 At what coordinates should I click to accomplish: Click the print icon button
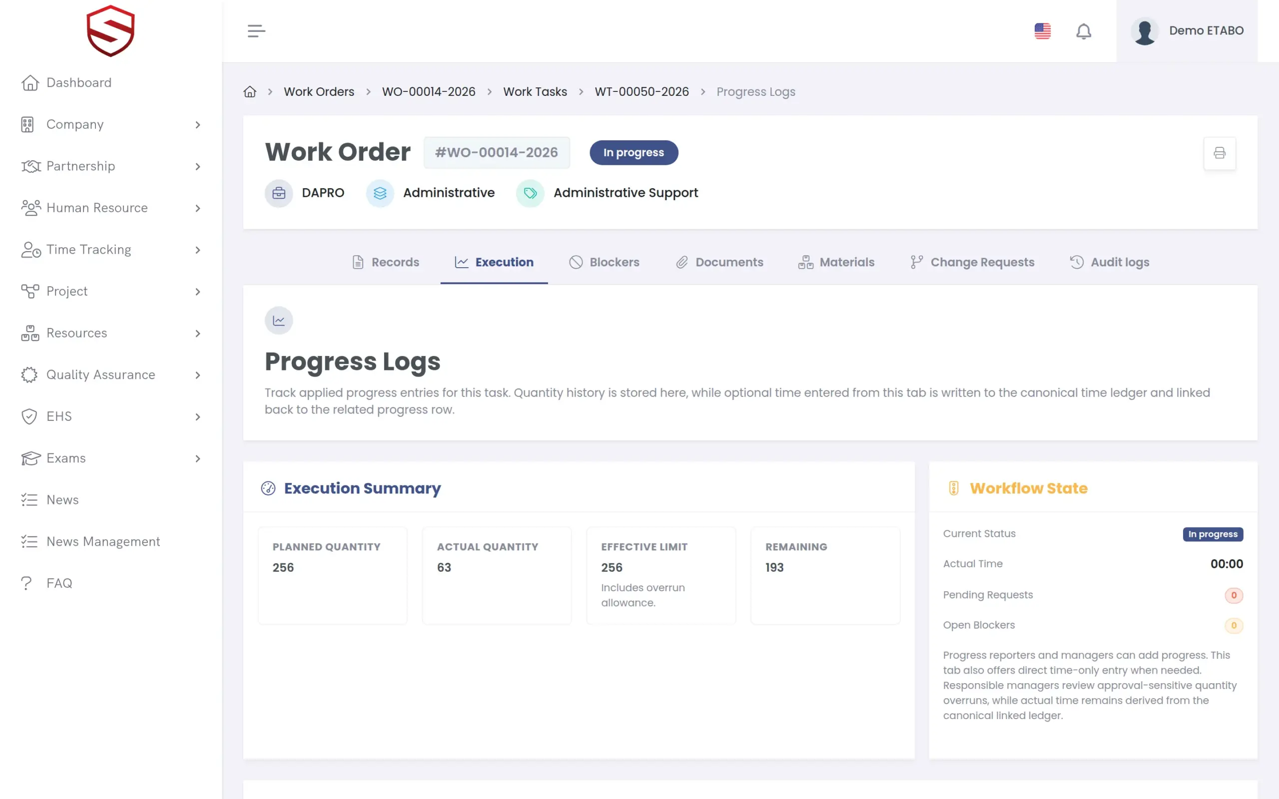[x=1219, y=153]
